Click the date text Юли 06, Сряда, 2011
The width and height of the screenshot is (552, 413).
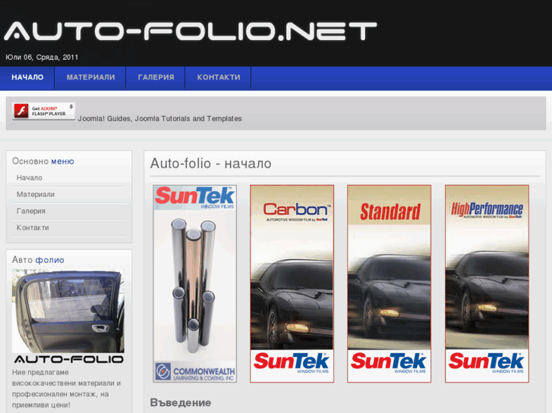42,58
